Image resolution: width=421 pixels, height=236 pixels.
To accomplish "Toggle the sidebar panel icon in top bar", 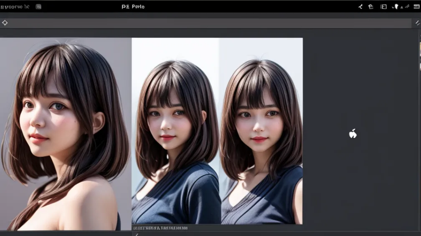I will pyautogui.click(x=383, y=7).
